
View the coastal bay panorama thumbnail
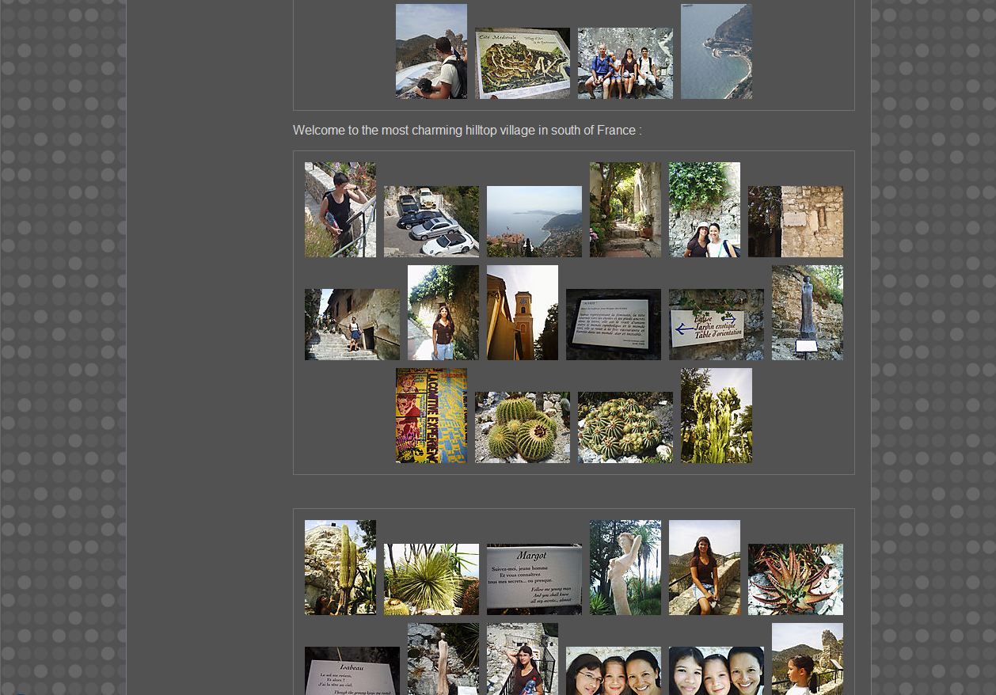(534, 221)
